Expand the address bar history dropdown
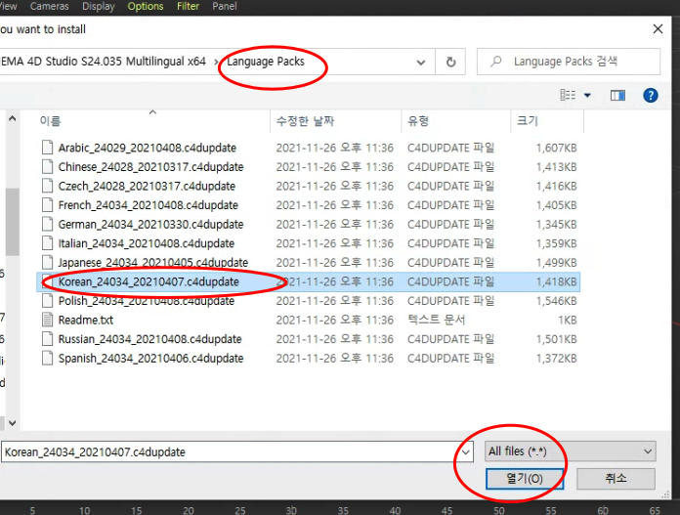The width and height of the screenshot is (680, 515). [421, 62]
